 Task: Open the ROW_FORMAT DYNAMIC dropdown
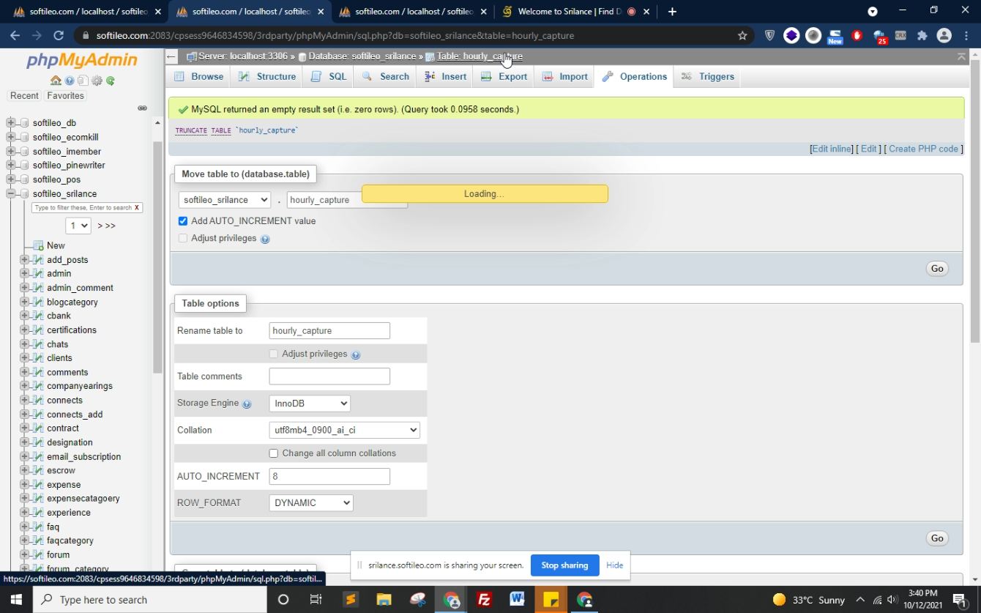[x=311, y=502]
